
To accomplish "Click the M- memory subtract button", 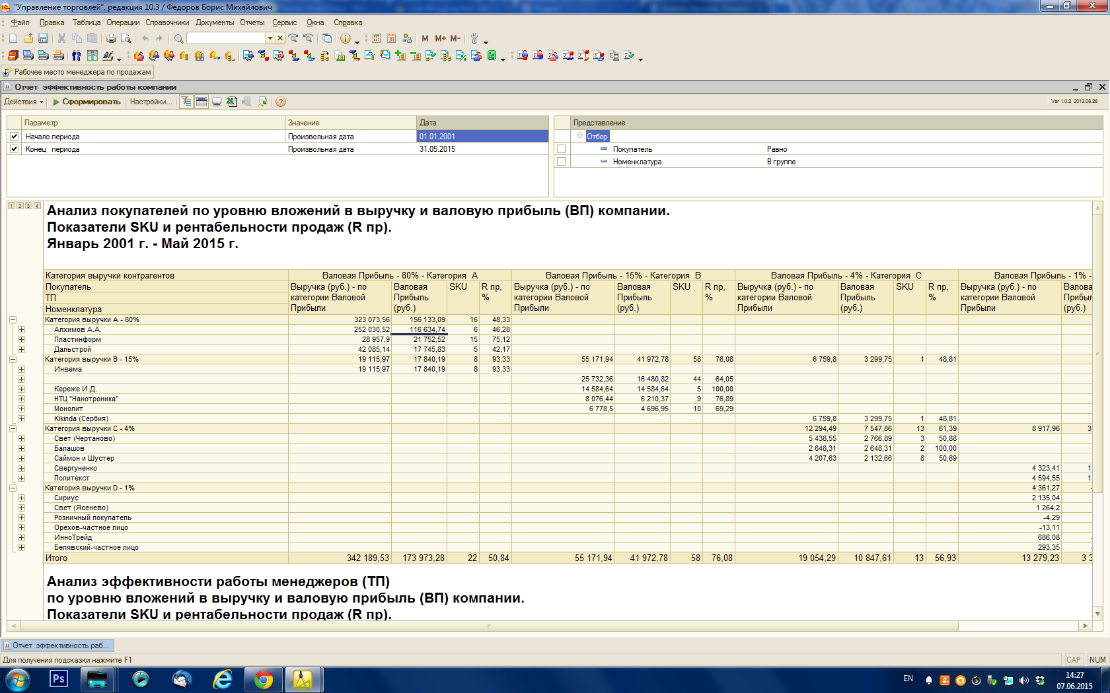I will point(455,38).
